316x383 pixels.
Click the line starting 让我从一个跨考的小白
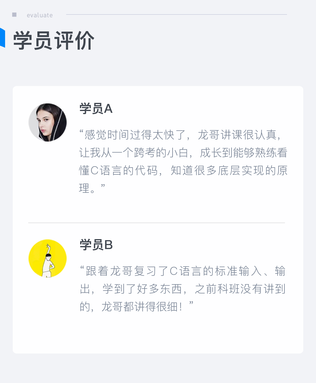(x=183, y=153)
